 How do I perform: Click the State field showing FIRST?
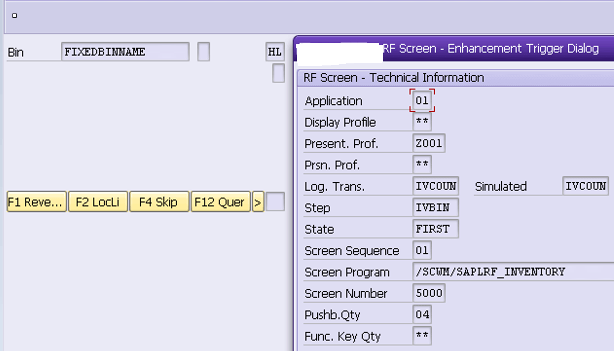(x=435, y=228)
